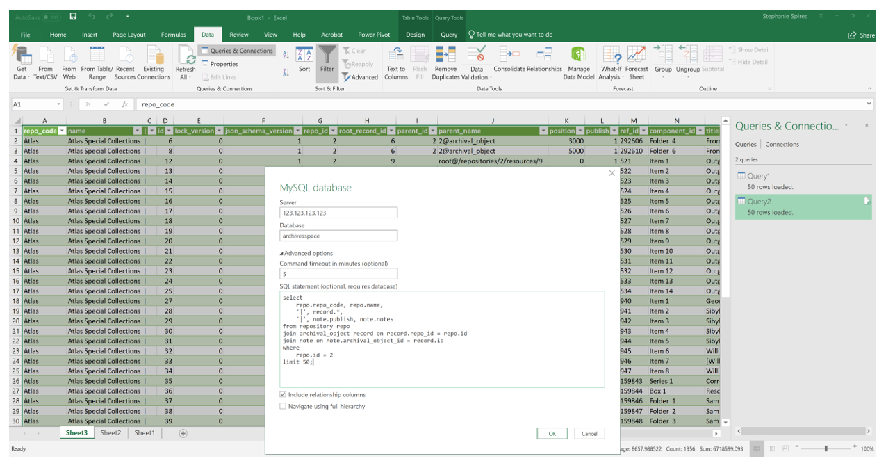Image resolution: width=886 pixels, height=470 pixels.
Task: Cancel the MySQL database dialog
Action: point(589,433)
